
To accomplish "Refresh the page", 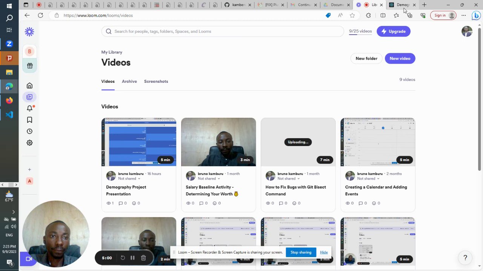I will [x=40, y=15].
